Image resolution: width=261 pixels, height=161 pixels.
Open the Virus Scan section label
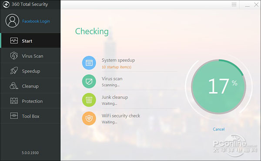(33, 56)
